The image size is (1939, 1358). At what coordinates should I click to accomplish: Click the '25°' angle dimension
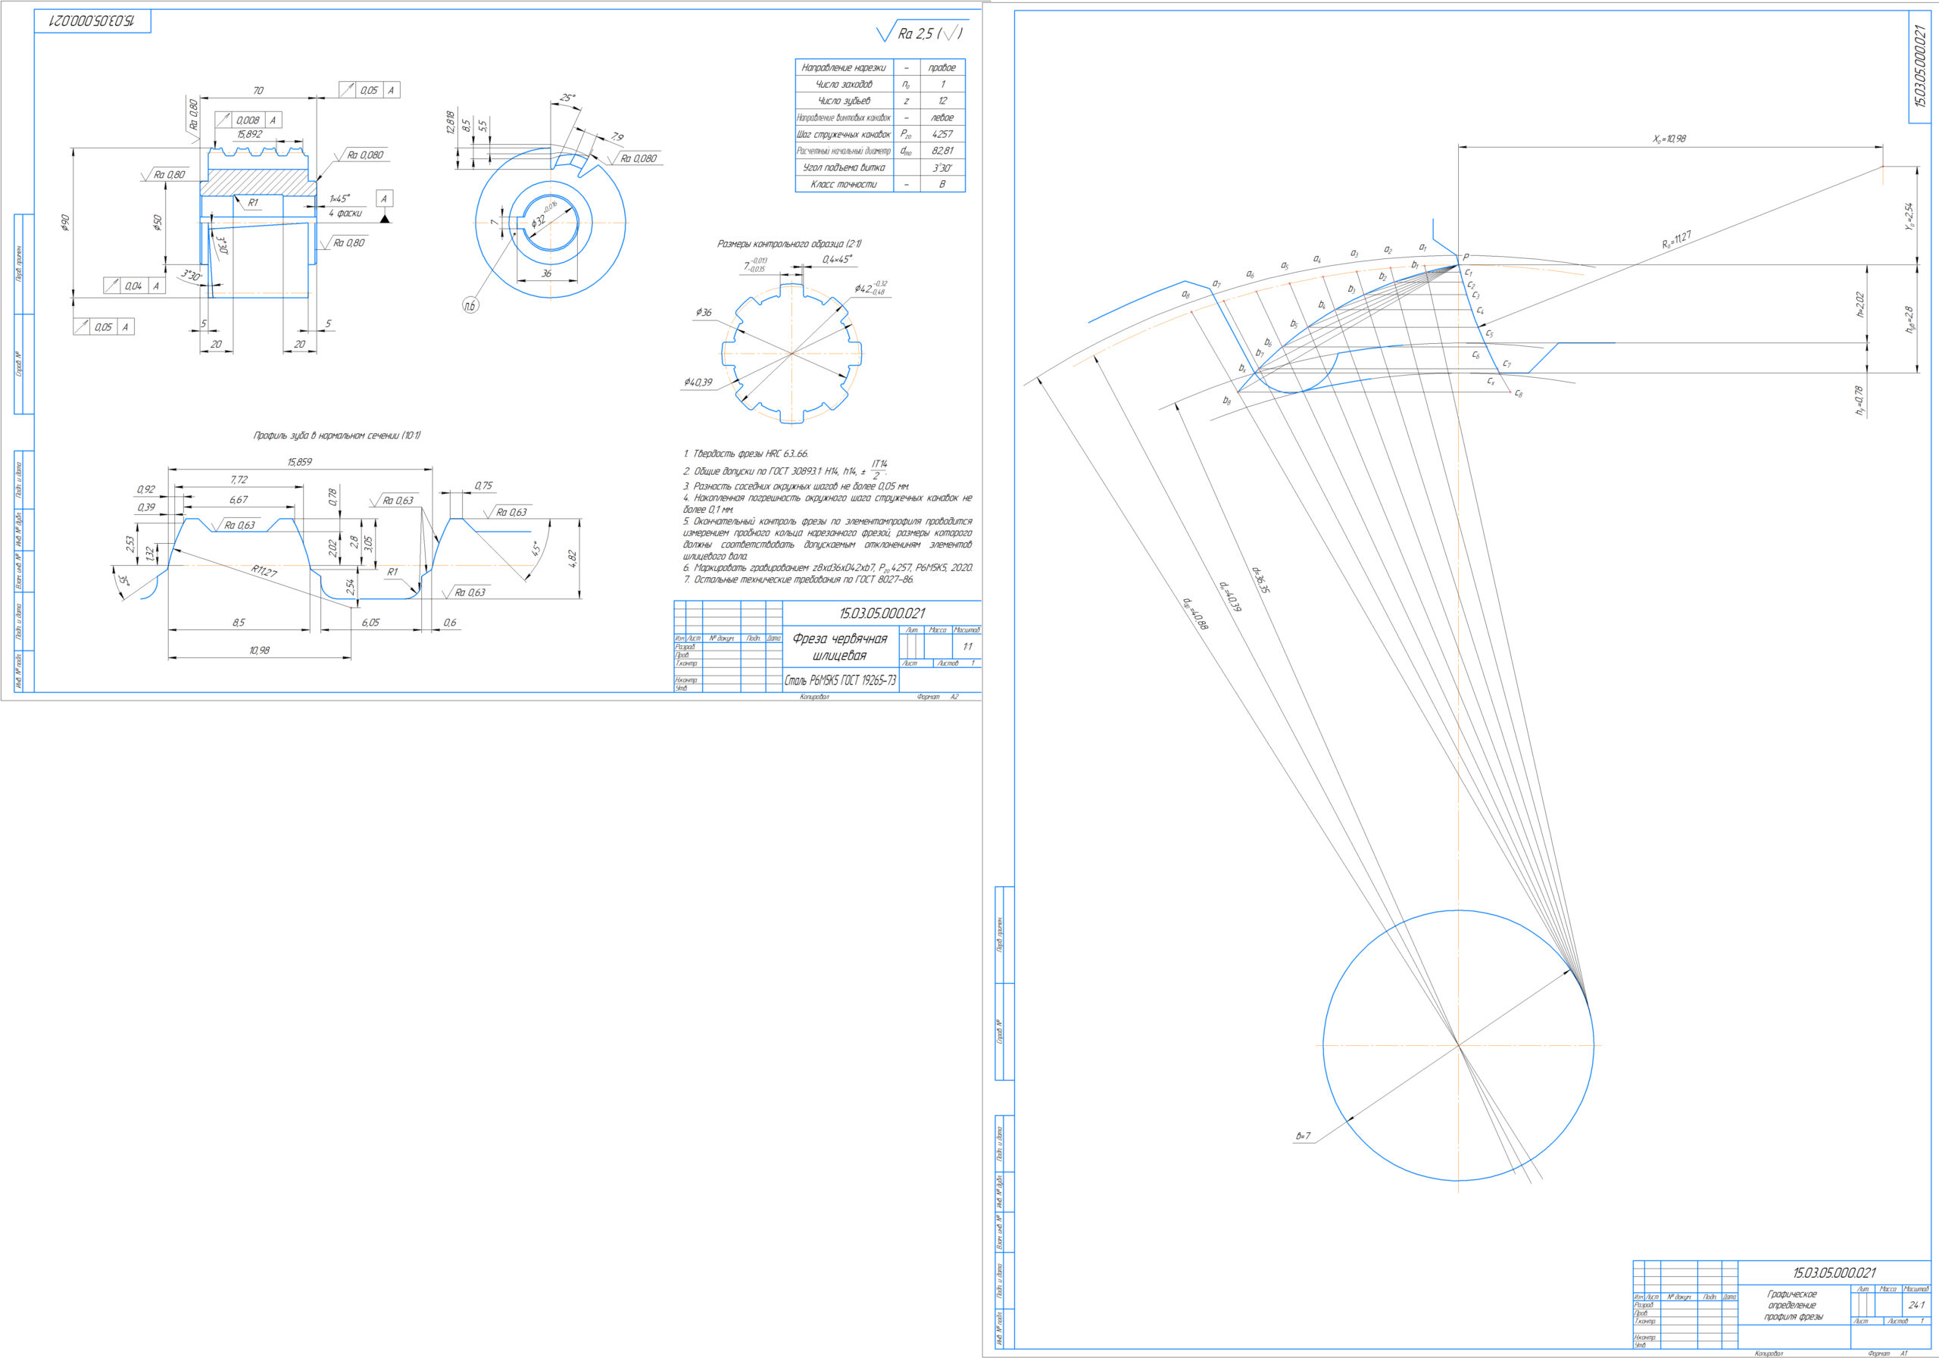pos(567,98)
